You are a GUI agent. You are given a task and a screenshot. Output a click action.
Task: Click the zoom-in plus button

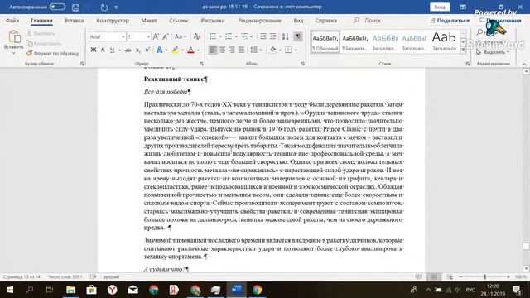[x=508, y=276]
